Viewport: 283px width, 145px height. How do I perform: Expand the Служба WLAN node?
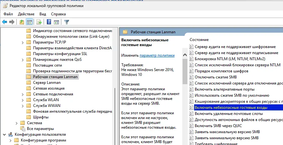click(22, 100)
